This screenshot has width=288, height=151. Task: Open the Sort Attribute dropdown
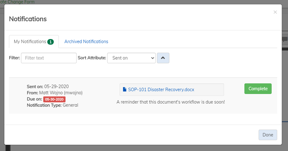[131, 58]
